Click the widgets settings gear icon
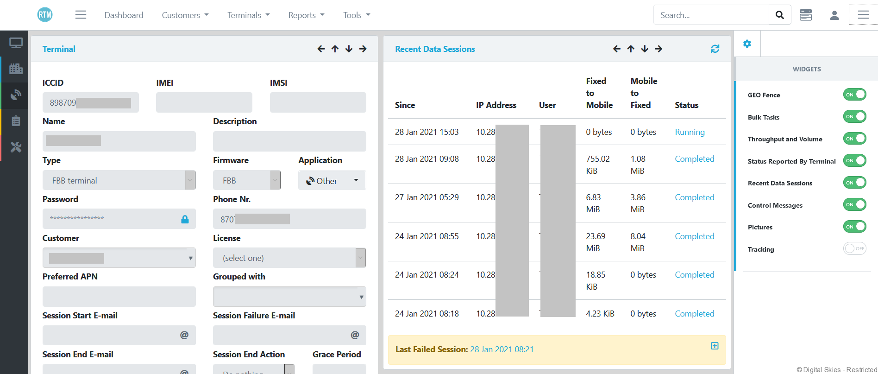Screen dimensions: 878x374 tap(747, 44)
